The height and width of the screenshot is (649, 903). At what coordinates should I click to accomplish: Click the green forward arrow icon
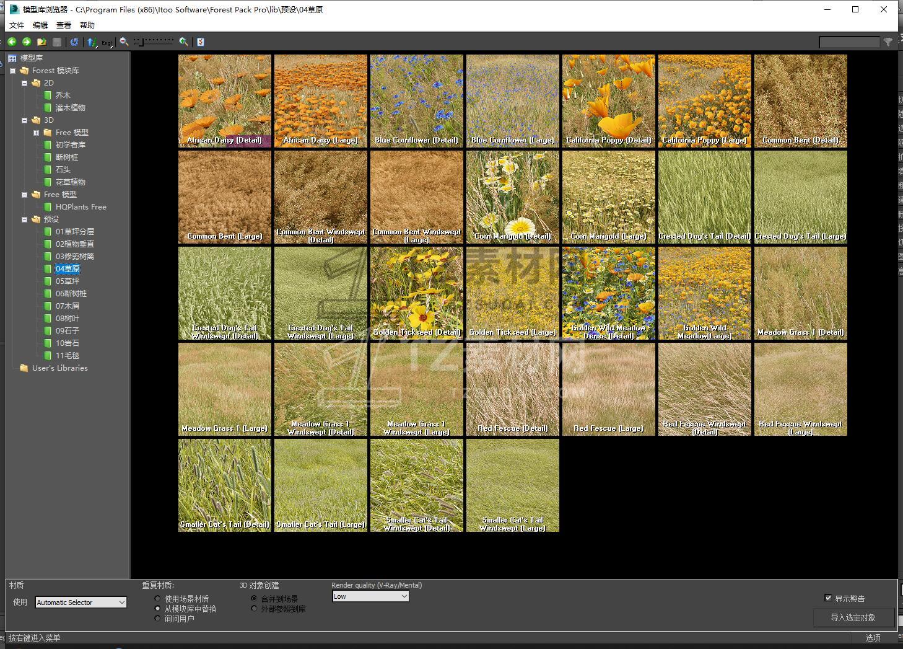pyautogui.click(x=27, y=42)
